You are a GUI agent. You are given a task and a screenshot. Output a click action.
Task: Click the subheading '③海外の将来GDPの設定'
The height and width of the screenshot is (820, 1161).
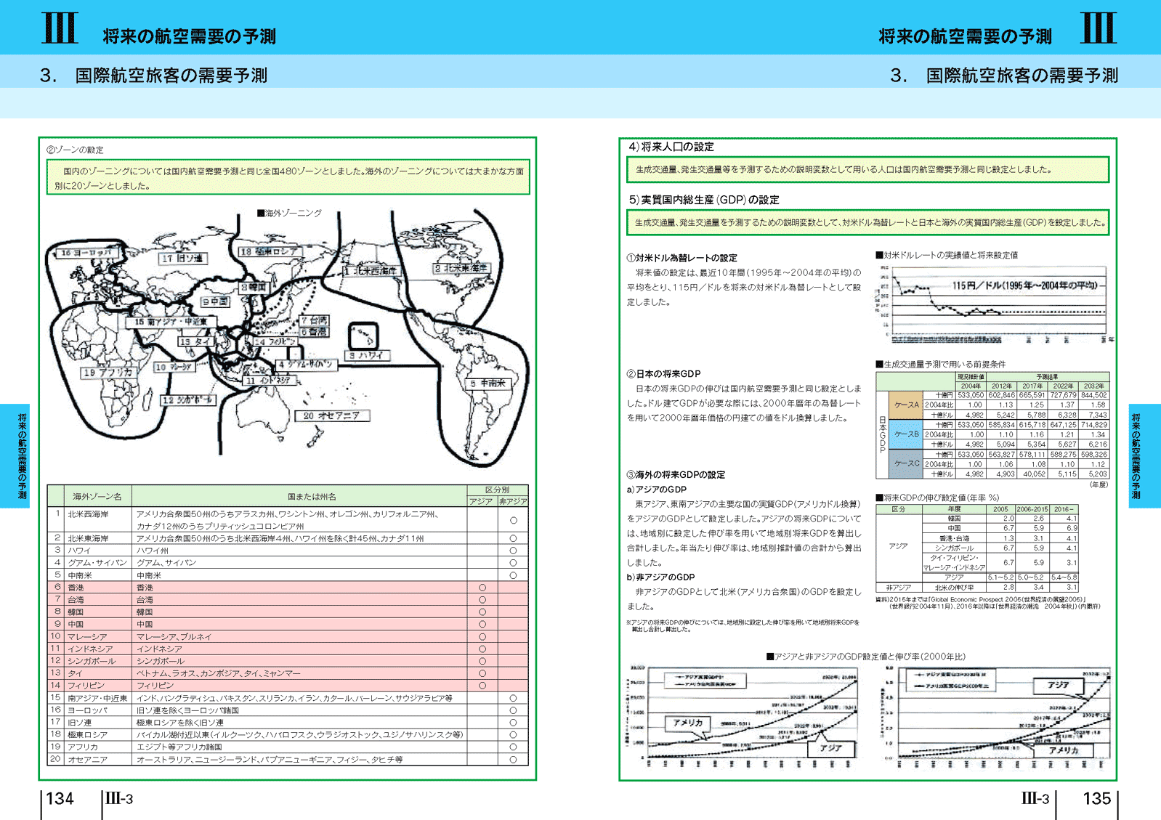pos(676,475)
